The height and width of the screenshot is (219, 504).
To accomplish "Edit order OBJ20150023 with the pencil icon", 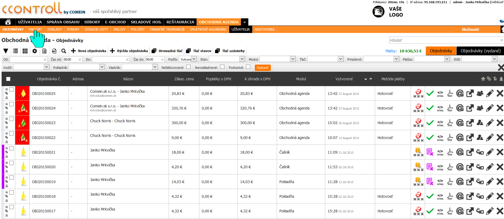I will tap(490, 123).
